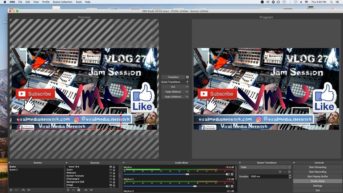Click the Start Streaming button
The height and width of the screenshot is (193, 343).
pyautogui.click(x=318, y=167)
